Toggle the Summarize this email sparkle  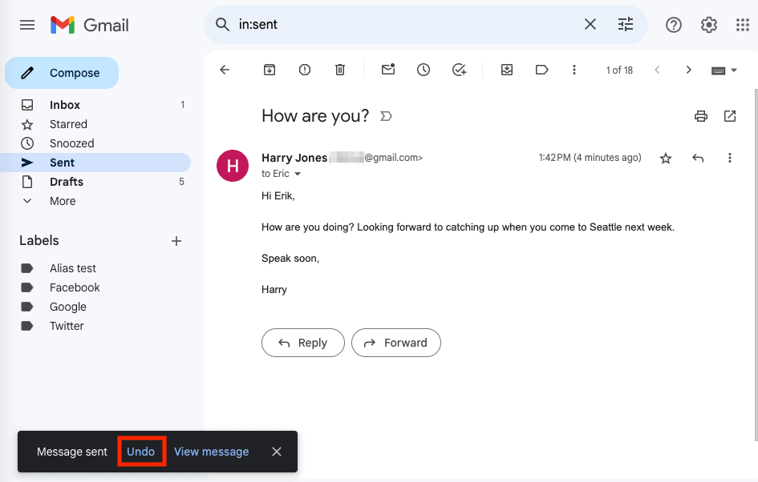[386, 116]
